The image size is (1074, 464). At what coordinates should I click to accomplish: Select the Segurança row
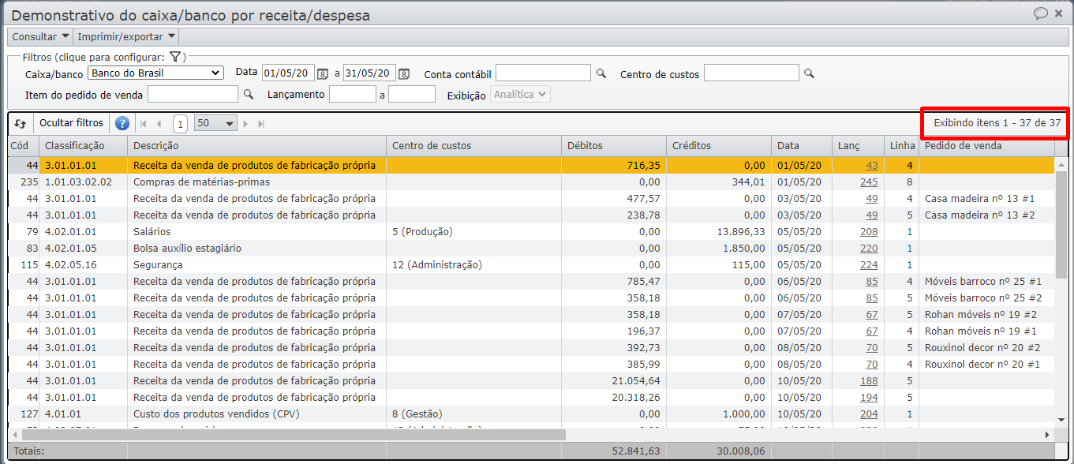tap(531, 265)
